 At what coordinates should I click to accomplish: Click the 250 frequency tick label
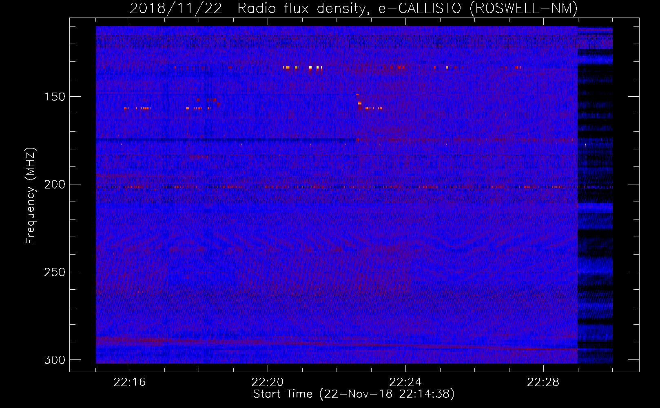coord(55,272)
